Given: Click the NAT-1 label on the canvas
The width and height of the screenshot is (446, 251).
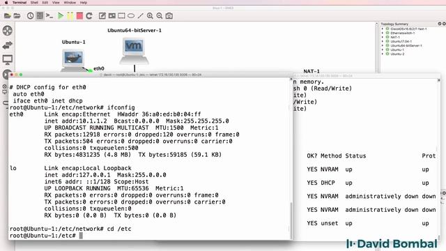Looking at the screenshot, I should click(312, 71).
